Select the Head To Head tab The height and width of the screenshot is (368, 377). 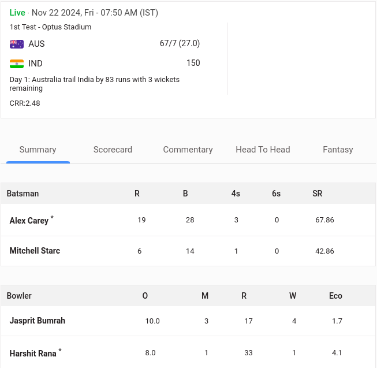point(263,150)
